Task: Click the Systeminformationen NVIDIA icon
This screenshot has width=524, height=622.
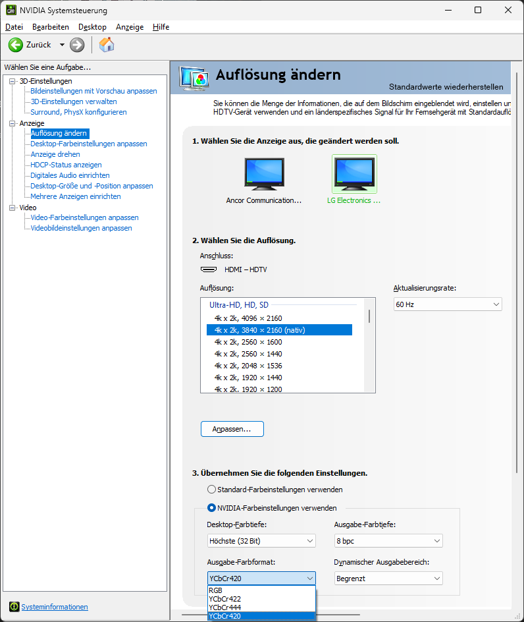Action: pyautogui.click(x=14, y=607)
